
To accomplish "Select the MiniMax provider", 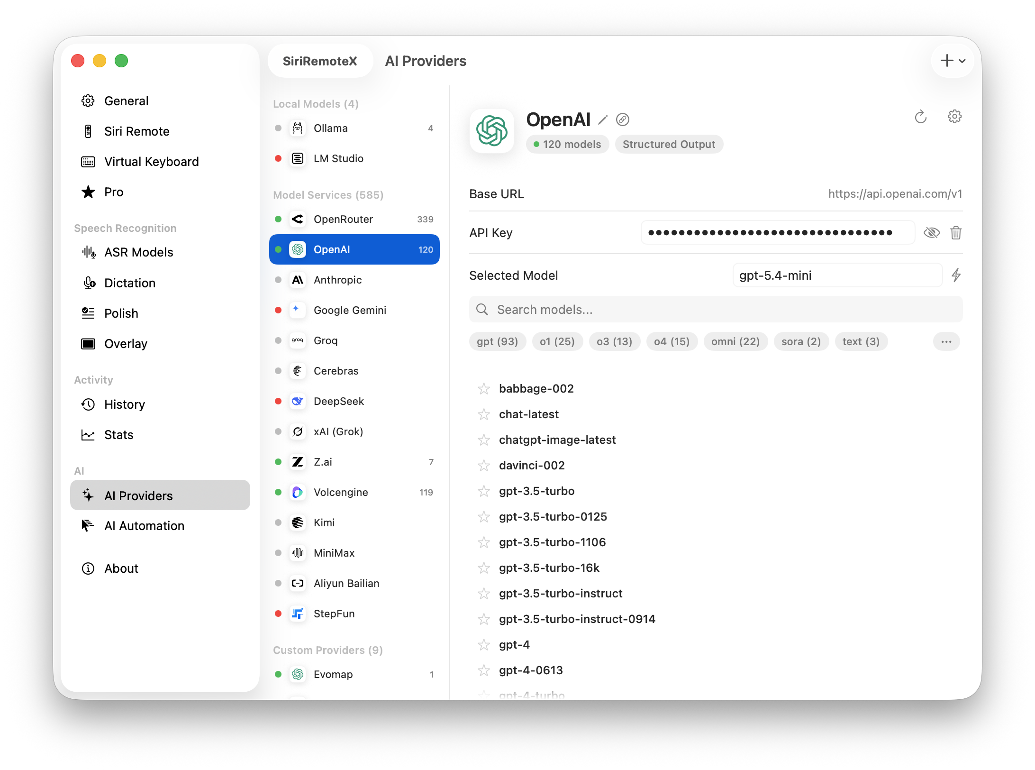I will click(x=354, y=553).
